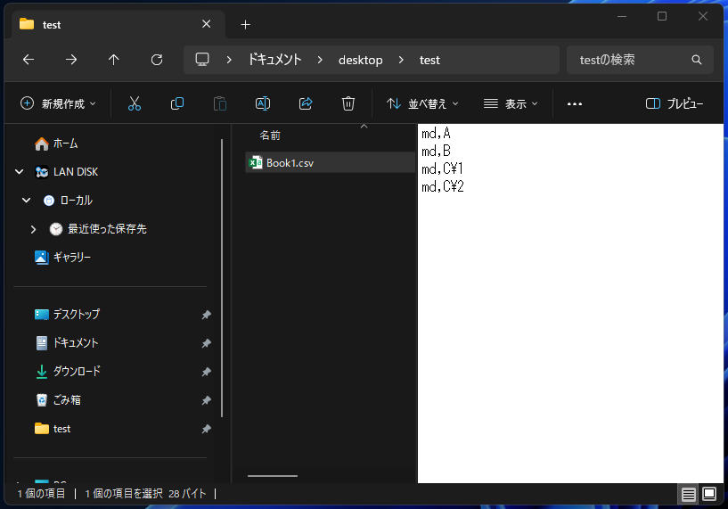
Task: Click pin icon next to ごみ箱
Action: coord(207,400)
